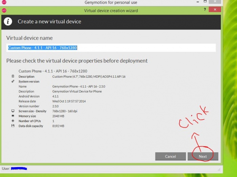
Task: Click the memory value '2048 MB'
Action: 58,116
